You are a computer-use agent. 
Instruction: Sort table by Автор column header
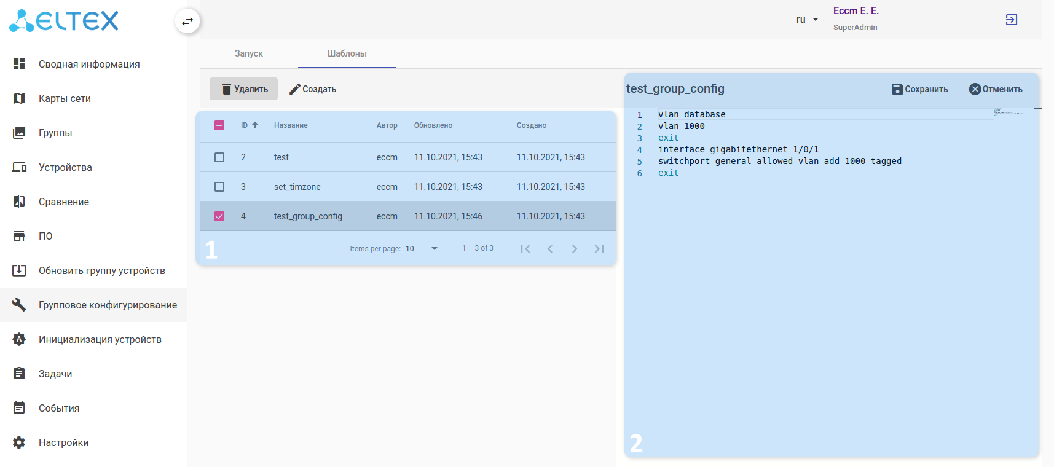point(387,125)
